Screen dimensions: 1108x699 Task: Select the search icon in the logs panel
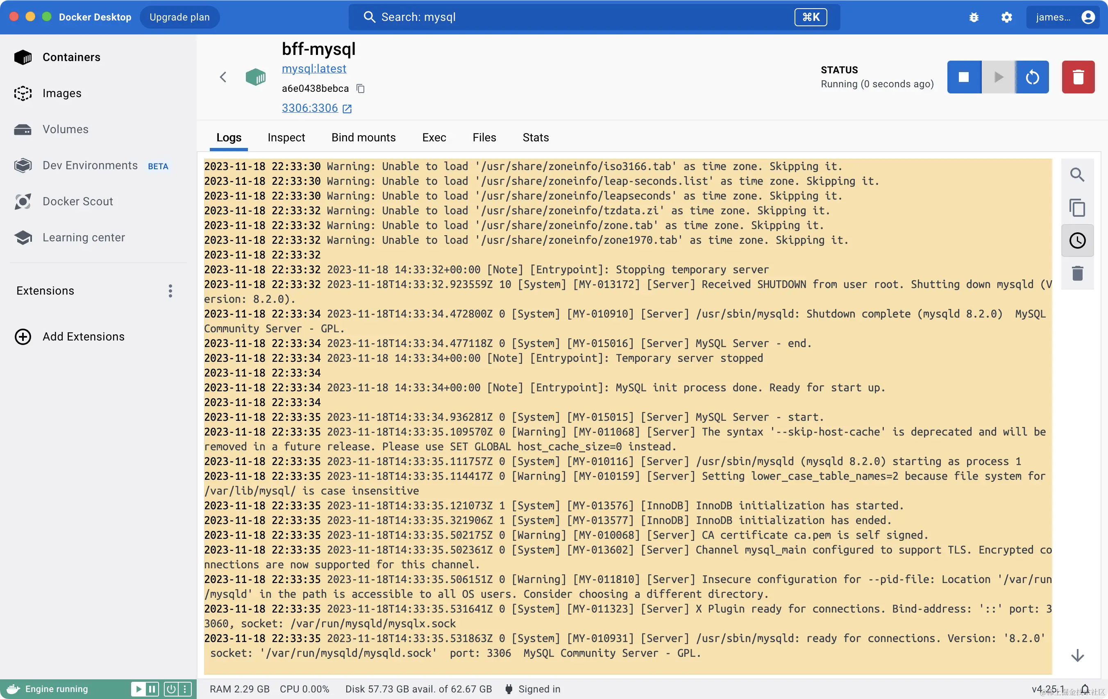[1077, 175]
